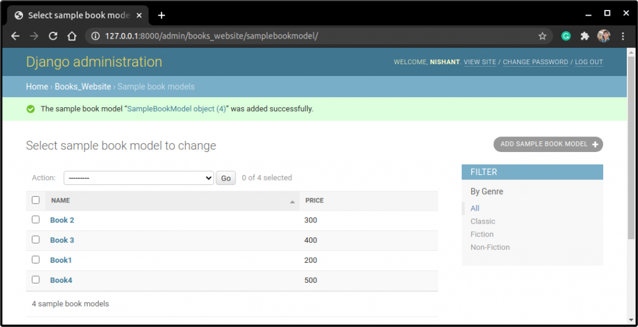Select the price value 500

(310, 280)
